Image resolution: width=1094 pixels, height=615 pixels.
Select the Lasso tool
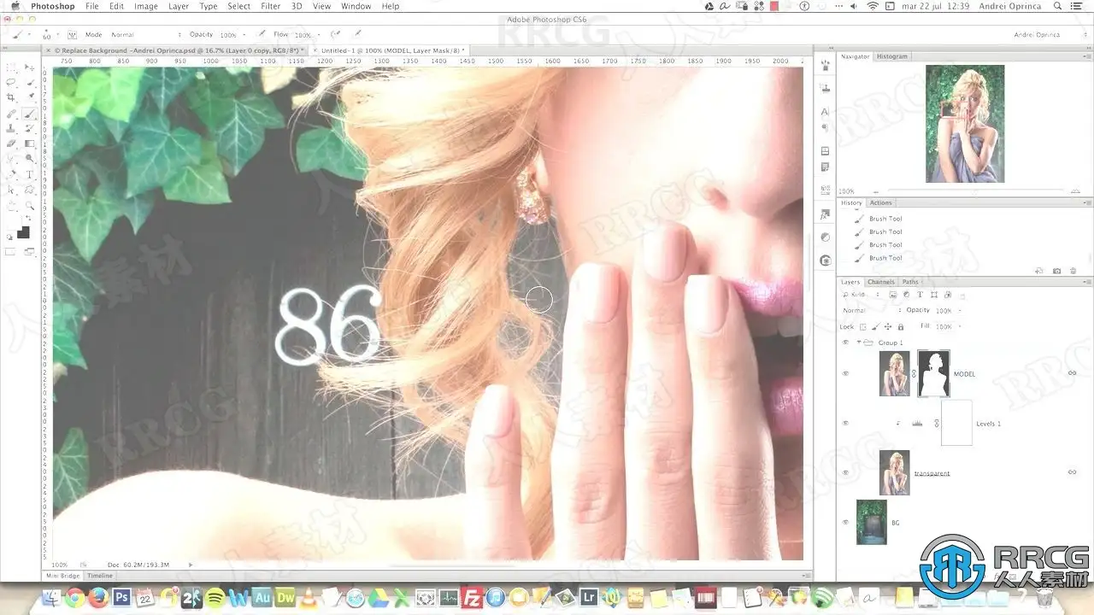pos(11,83)
